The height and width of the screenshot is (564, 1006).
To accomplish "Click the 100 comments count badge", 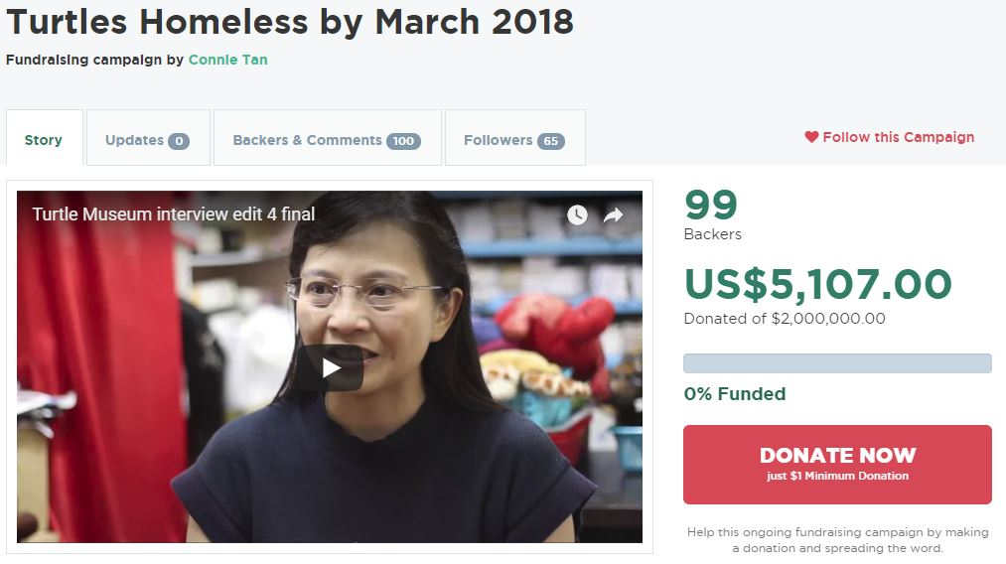I will pos(403,141).
